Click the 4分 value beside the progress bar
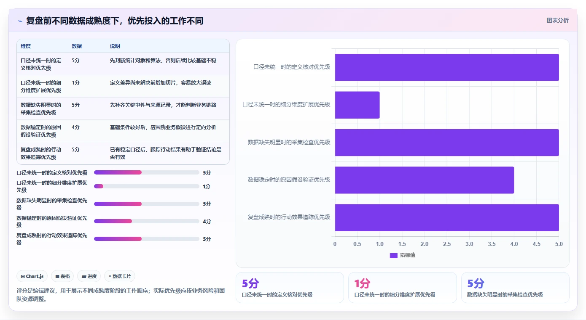This screenshot has width=586, height=320. [x=207, y=222]
